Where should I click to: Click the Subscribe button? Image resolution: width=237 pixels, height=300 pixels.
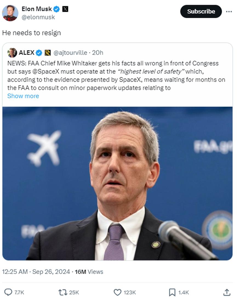pos(201,12)
